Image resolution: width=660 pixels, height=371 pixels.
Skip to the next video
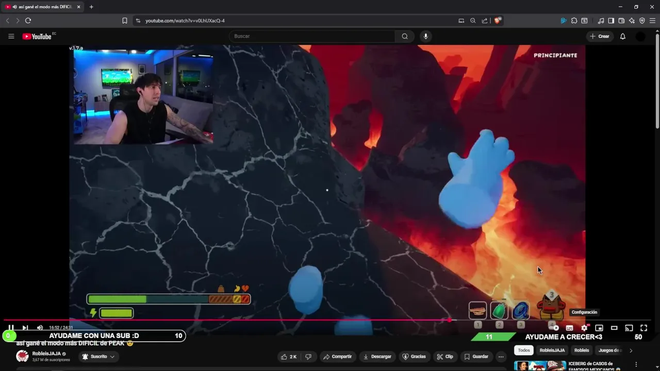[x=25, y=328]
